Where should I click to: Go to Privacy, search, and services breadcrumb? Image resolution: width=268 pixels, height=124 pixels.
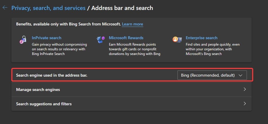click(48, 8)
